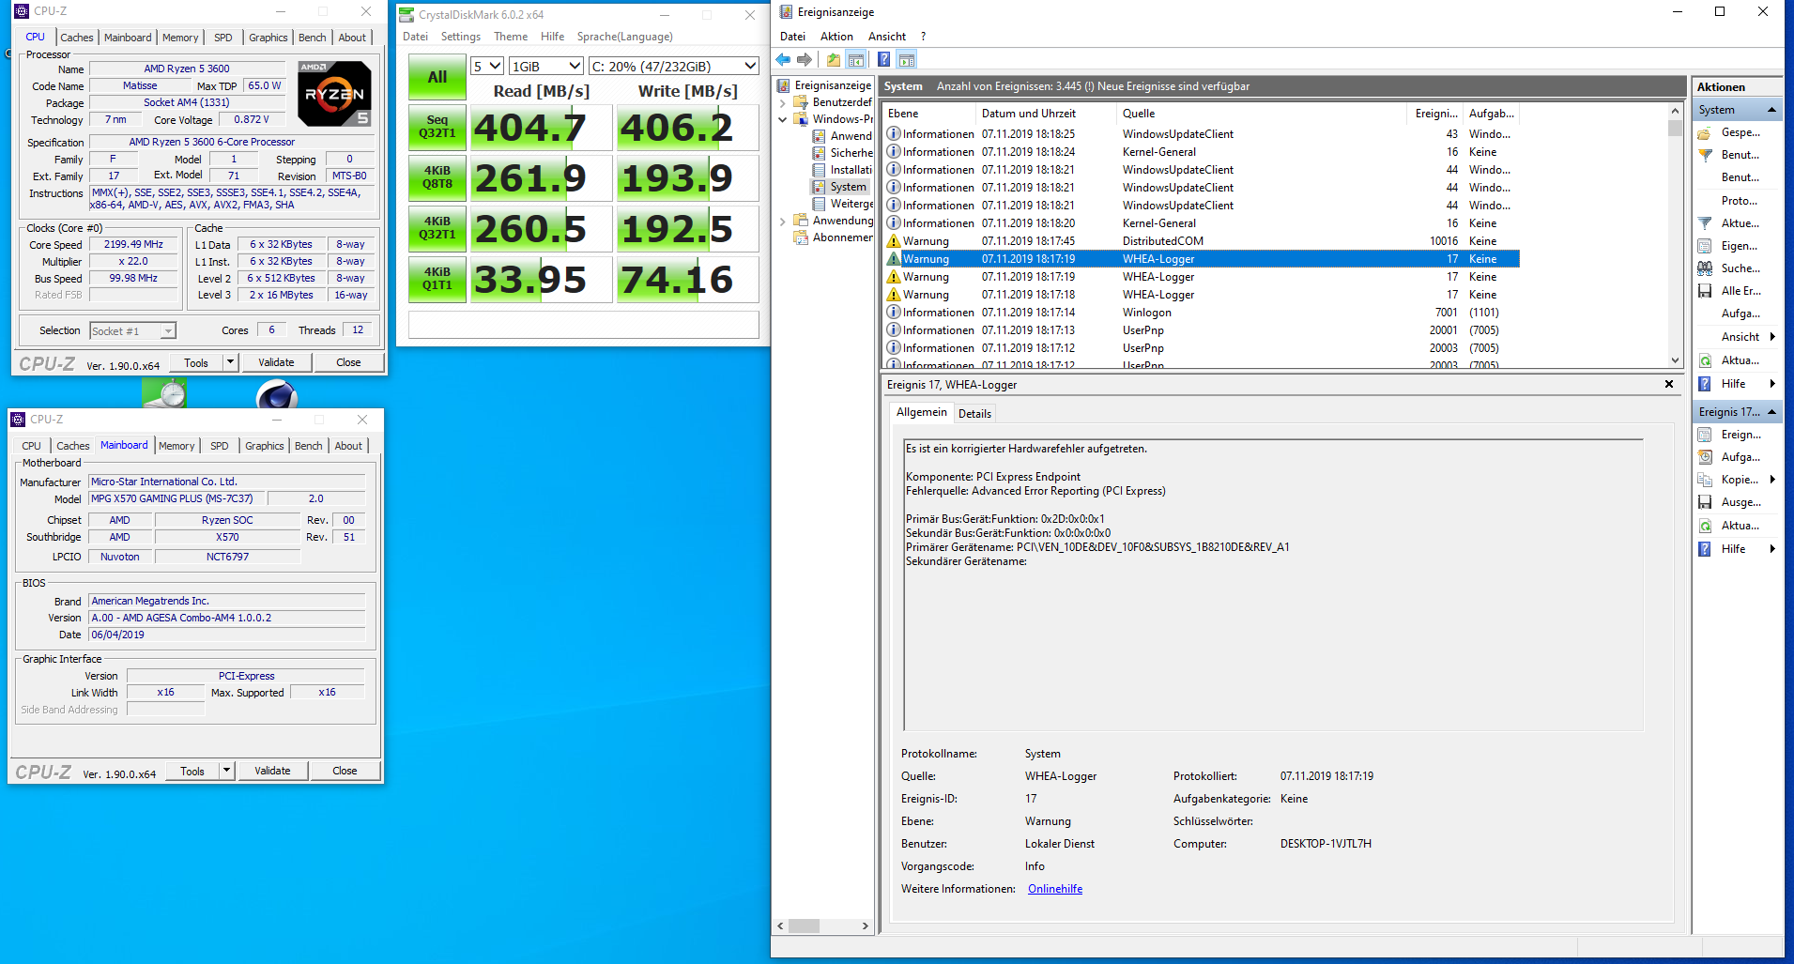Expand the Anwendung... tree node
1794x964 pixels.
pos(783,222)
